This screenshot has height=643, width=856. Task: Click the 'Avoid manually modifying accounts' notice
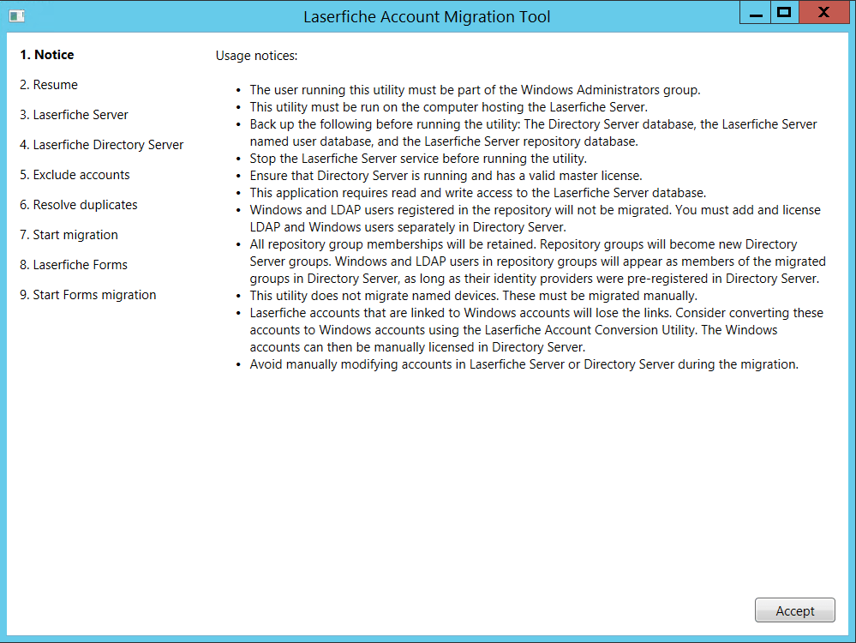tap(524, 364)
